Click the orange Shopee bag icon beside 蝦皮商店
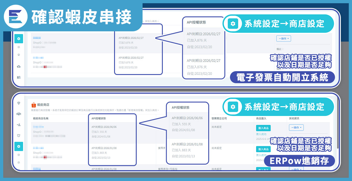Screen dimensions: 352x181 point(33,105)
